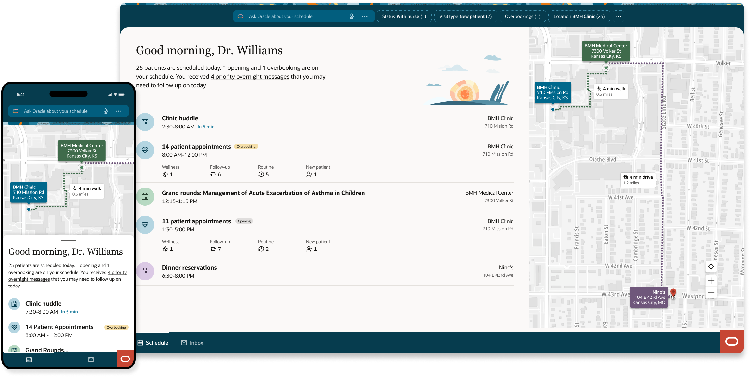Click the '4 min walk' route card on desktop map
The image size is (750, 377).
tap(610, 91)
